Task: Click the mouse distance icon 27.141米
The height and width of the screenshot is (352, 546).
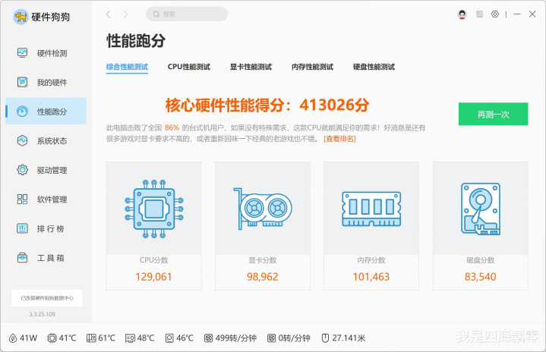Action: click(x=325, y=338)
